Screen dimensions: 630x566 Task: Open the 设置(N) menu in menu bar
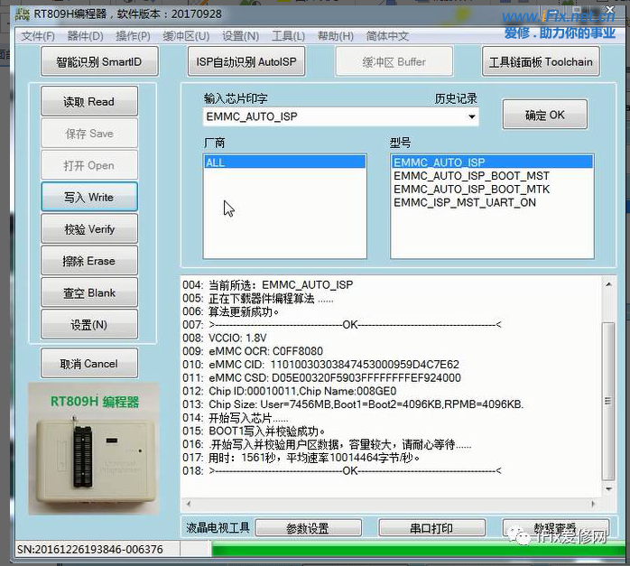point(240,36)
